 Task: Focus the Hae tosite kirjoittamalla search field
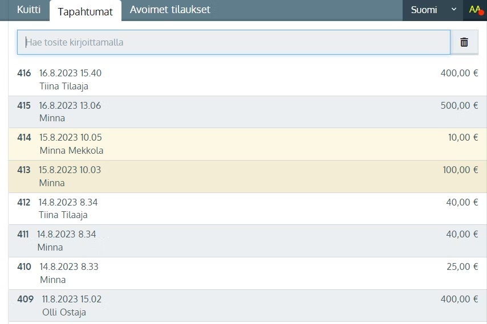click(x=234, y=42)
